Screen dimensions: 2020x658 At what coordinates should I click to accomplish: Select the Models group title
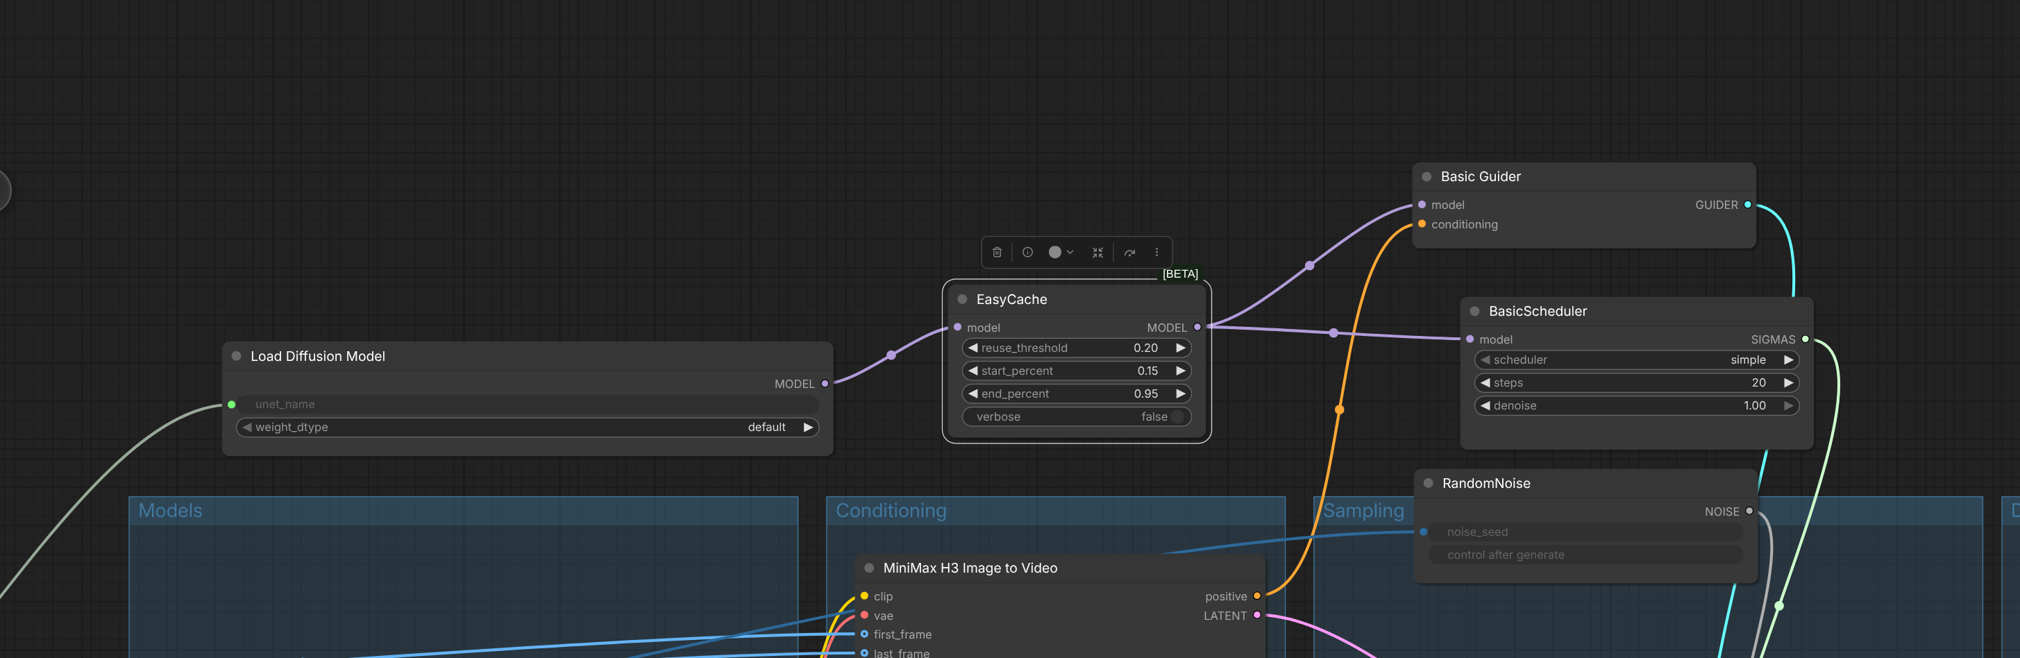[170, 511]
